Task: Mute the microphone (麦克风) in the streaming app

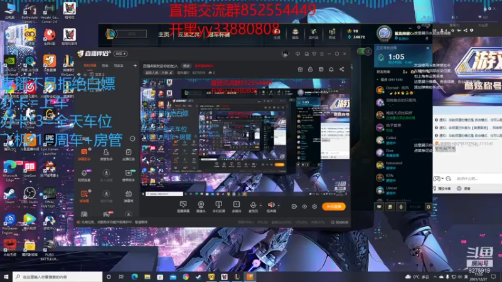Action: tap(253, 207)
